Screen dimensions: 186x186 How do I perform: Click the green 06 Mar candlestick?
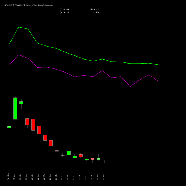(x=21, y=103)
